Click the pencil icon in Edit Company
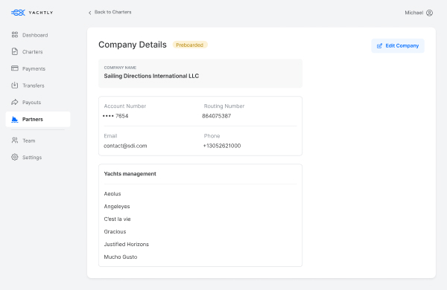447x290 pixels. coord(379,46)
